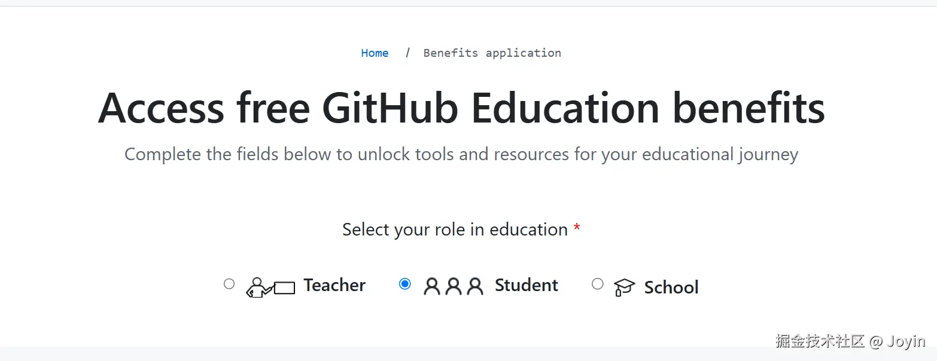937x361 pixels.
Task: Click the Home breadcrumb link
Action: (375, 53)
